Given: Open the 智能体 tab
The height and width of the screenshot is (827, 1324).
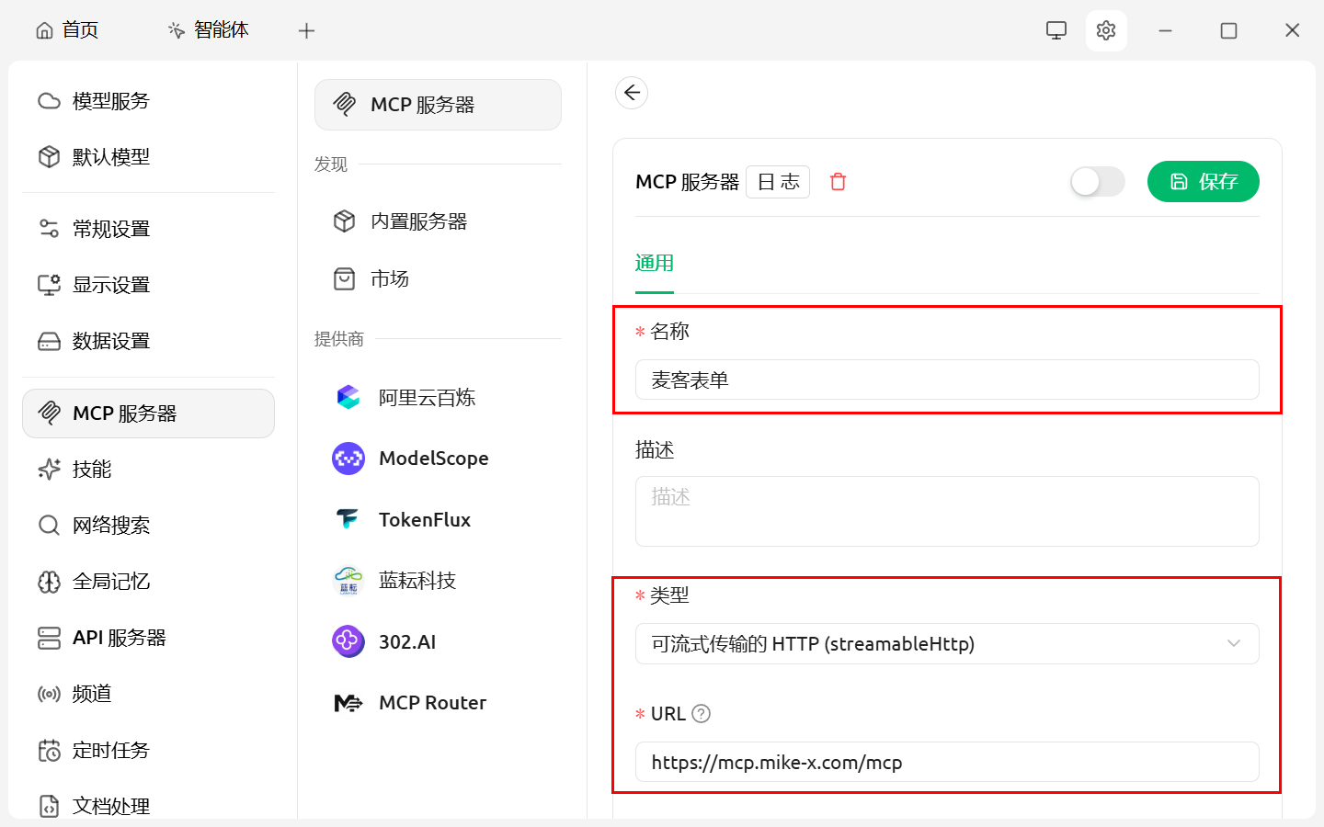Looking at the screenshot, I should coord(209,30).
